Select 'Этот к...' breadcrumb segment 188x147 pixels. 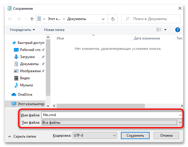coord(54,19)
